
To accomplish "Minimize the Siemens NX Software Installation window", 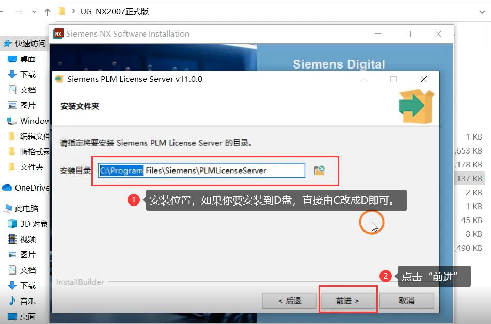I will pyautogui.click(x=378, y=34).
